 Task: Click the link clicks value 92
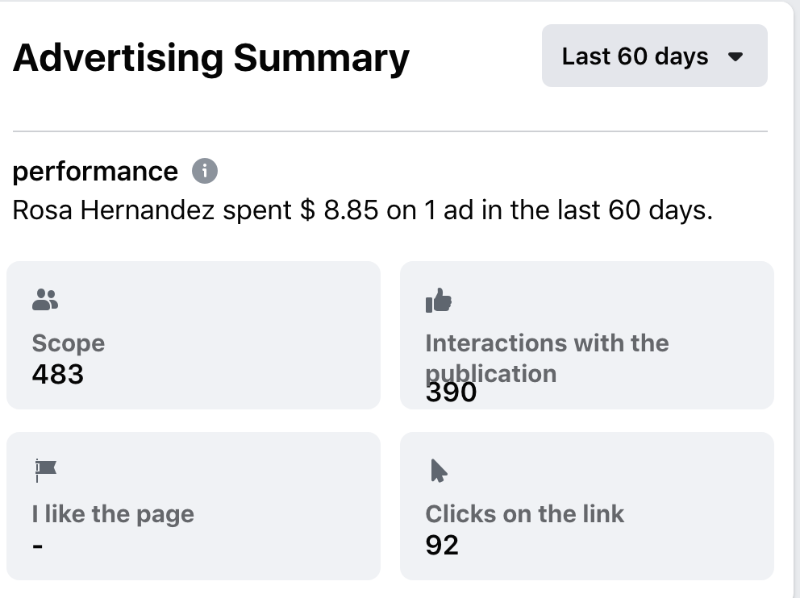coord(442,545)
